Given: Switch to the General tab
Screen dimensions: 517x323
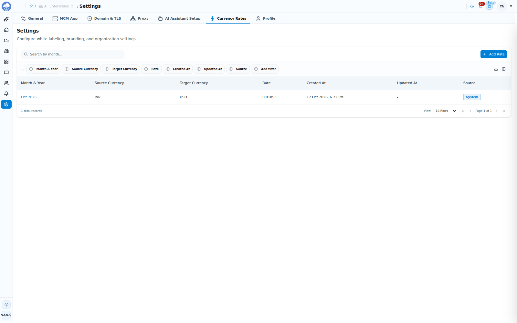Looking at the screenshot, I should (x=32, y=19).
